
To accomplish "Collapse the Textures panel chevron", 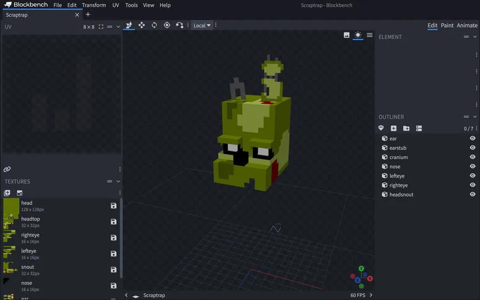I will tap(118, 181).
